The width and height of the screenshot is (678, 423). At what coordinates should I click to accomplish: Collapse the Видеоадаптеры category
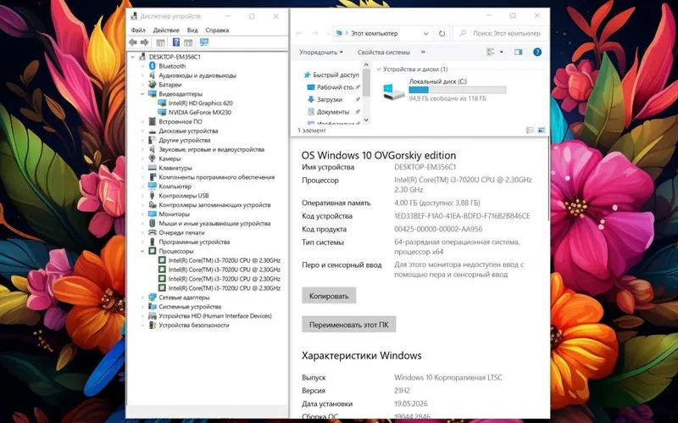(142, 94)
